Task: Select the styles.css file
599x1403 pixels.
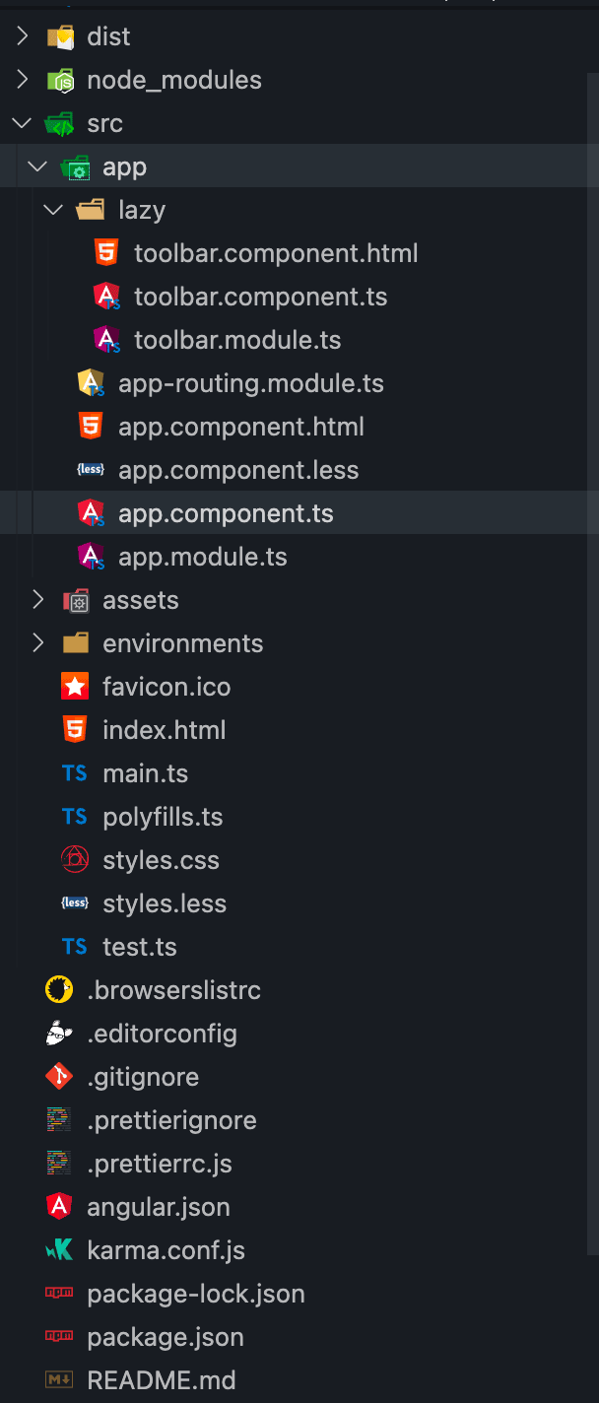Action: (161, 860)
